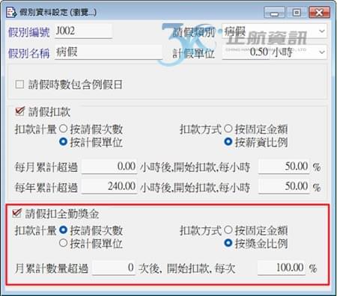Click the 假別編號 field J002
This screenshot has width=337, height=296.
click(83, 31)
